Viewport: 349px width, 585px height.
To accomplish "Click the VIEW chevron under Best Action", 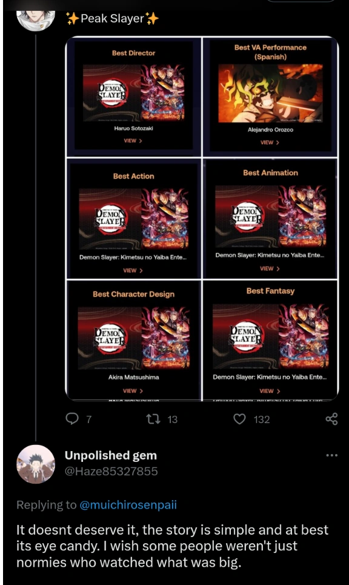I will (x=133, y=270).
